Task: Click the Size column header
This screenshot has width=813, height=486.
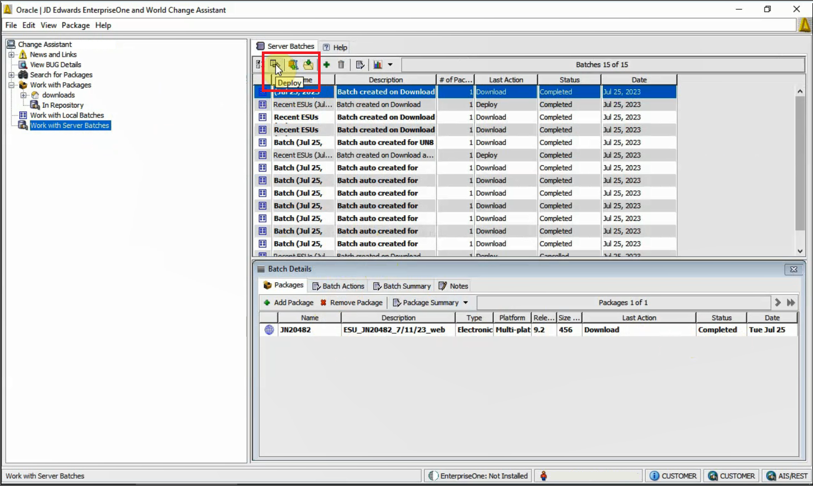Action: [569, 318]
